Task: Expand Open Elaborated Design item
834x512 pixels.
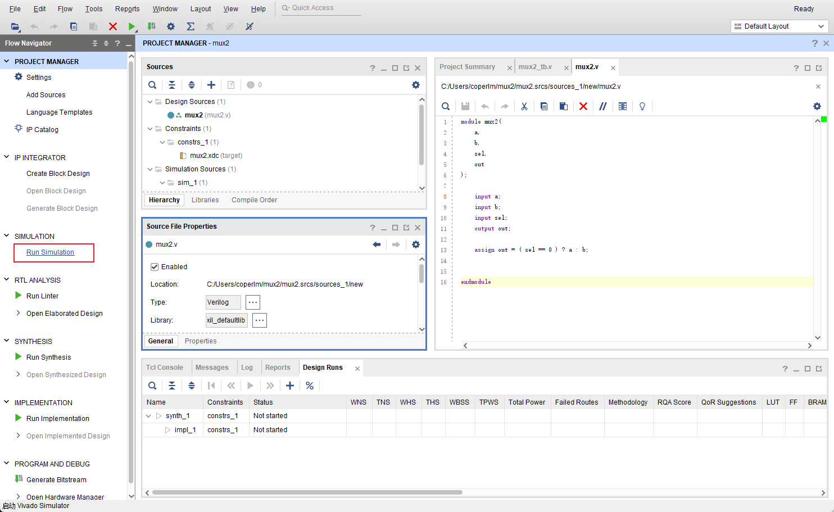Action: pyautogui.click(x=18, y=314)
